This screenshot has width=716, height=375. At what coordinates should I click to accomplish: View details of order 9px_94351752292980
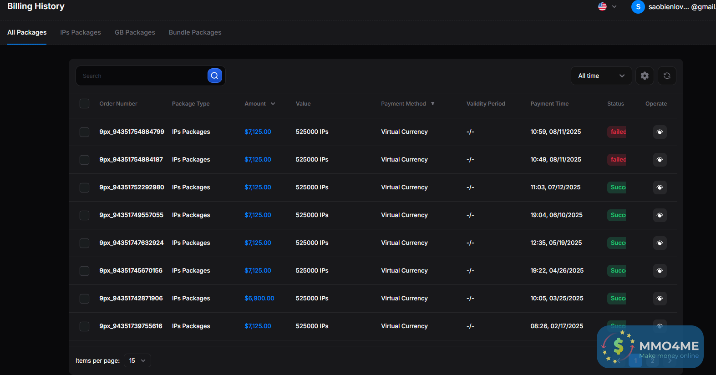(x=660, y=187)
